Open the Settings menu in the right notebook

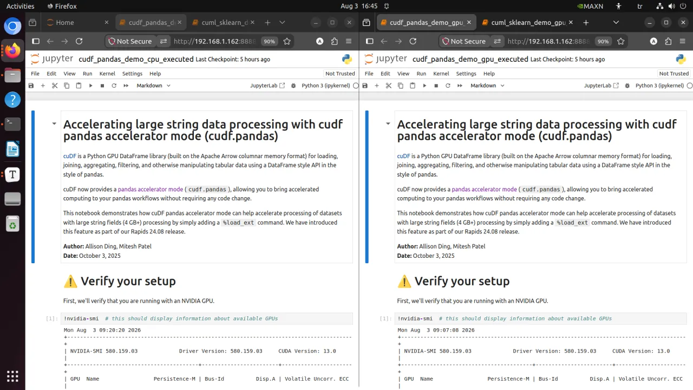tap(466, 74)
